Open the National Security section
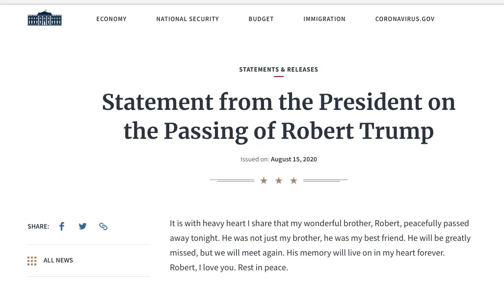504x286 pixels. 187,19
